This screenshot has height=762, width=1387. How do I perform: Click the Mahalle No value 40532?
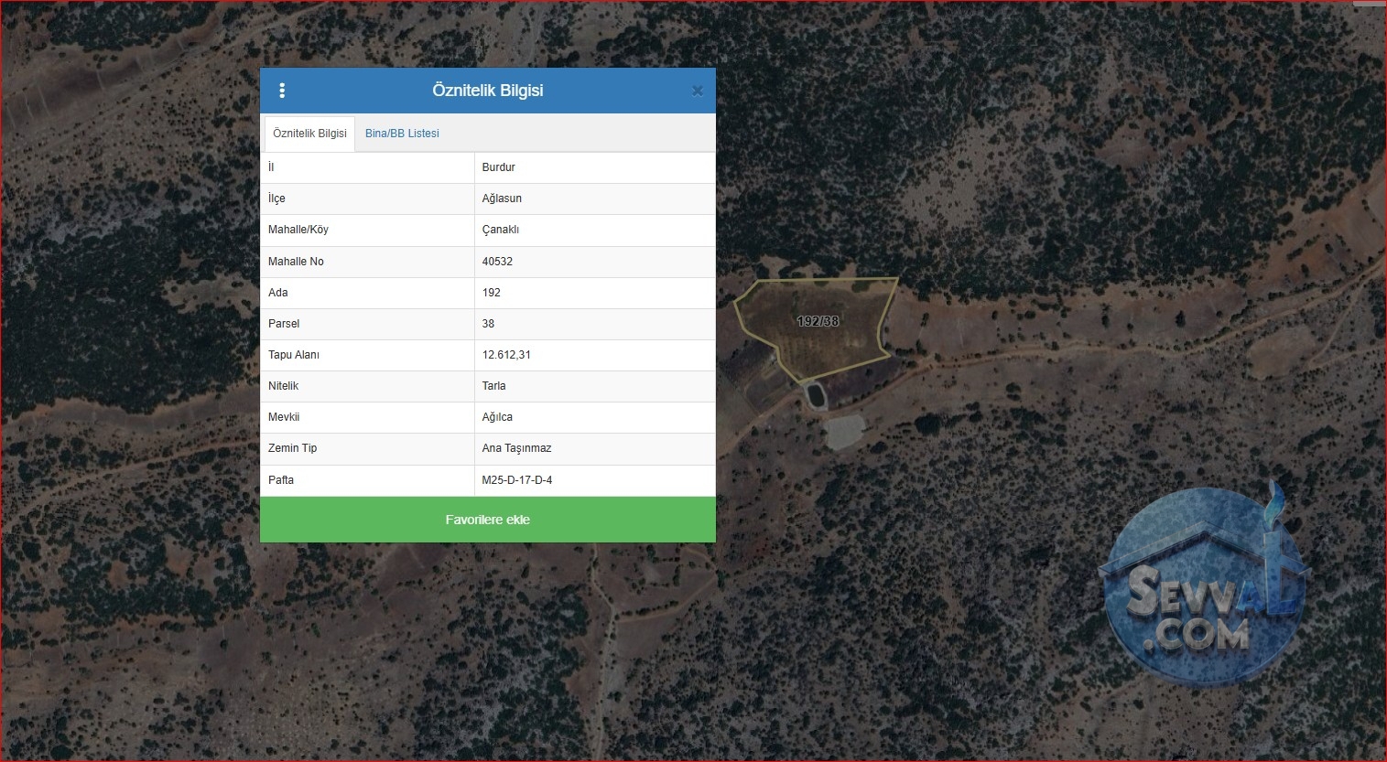(x=497, y=262)
